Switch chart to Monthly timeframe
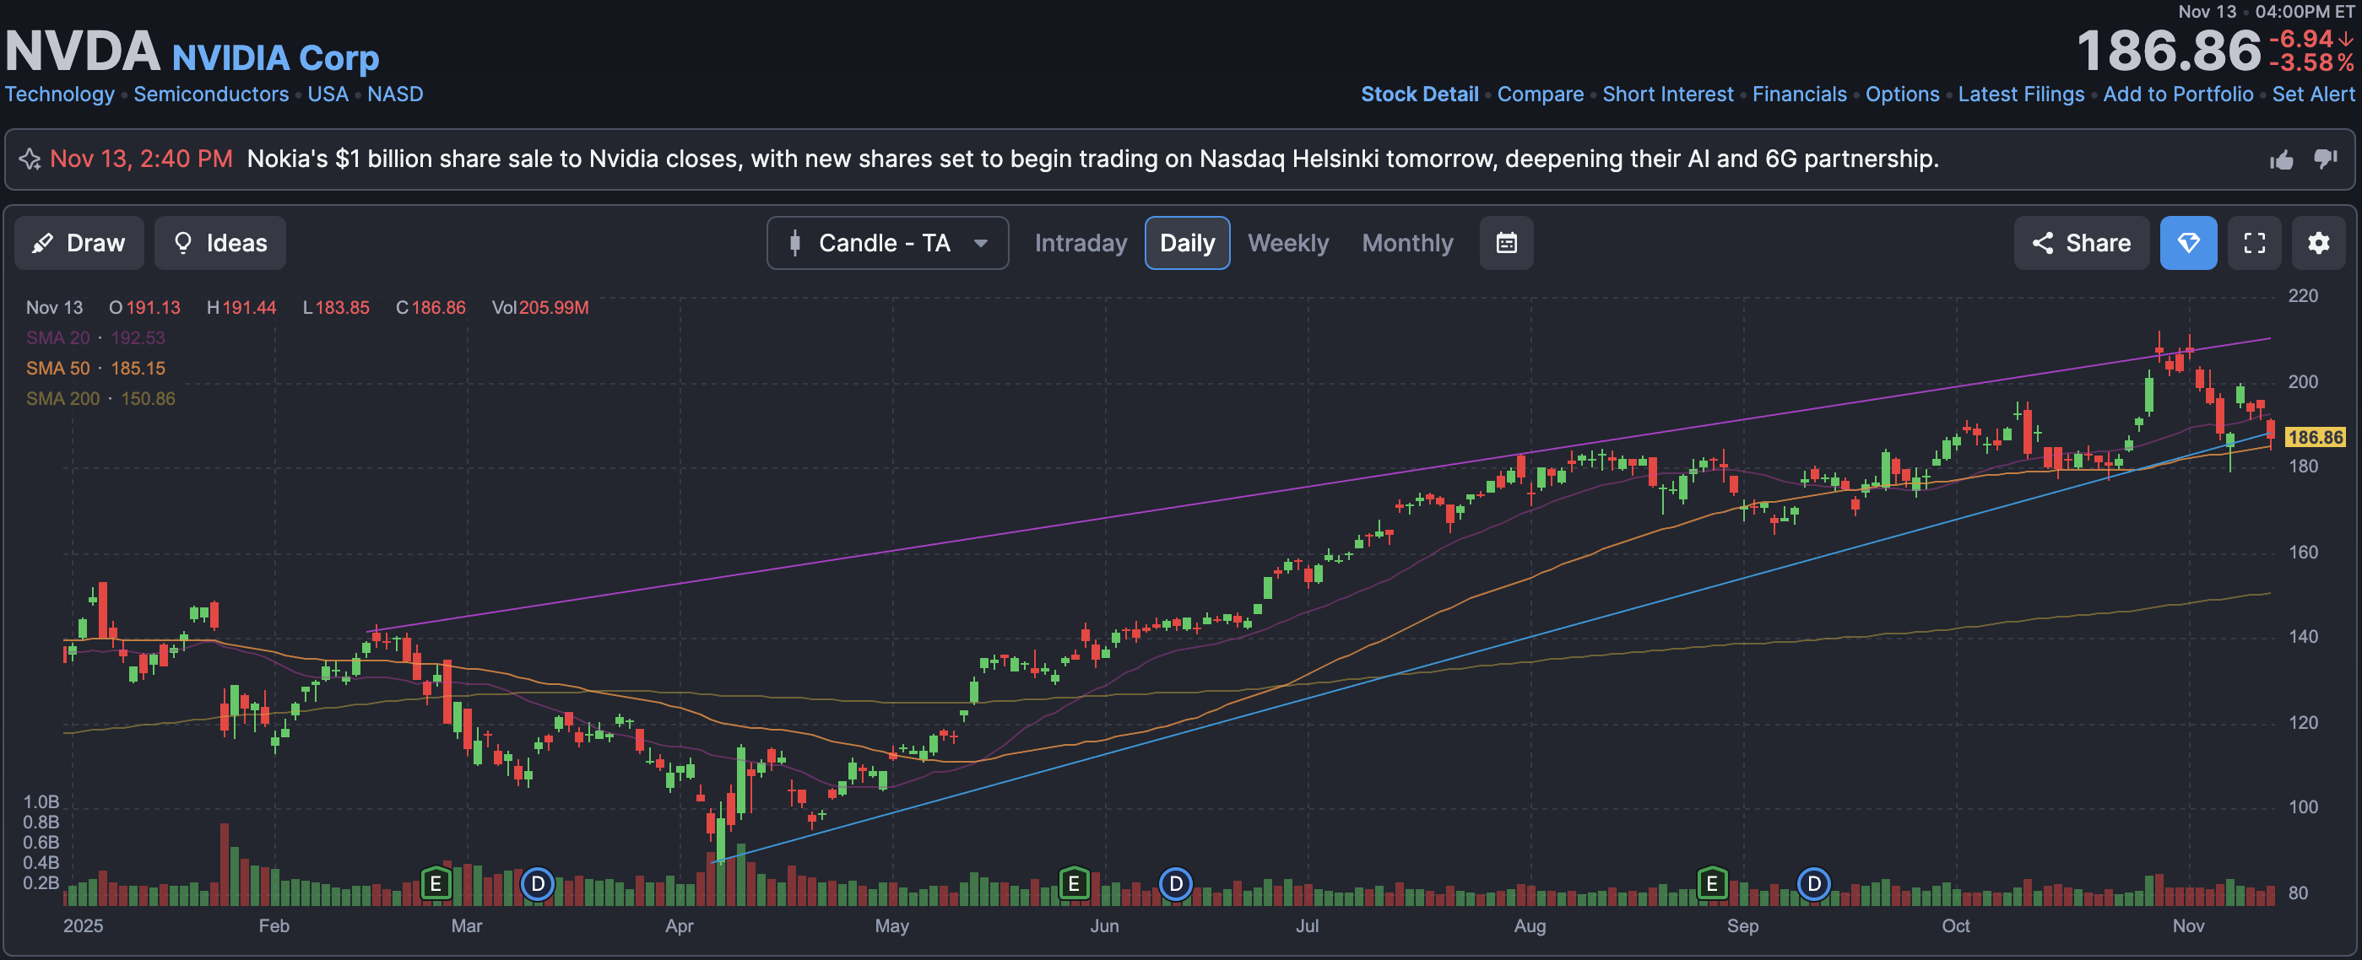2362x960 pixels. (1406, 243)
